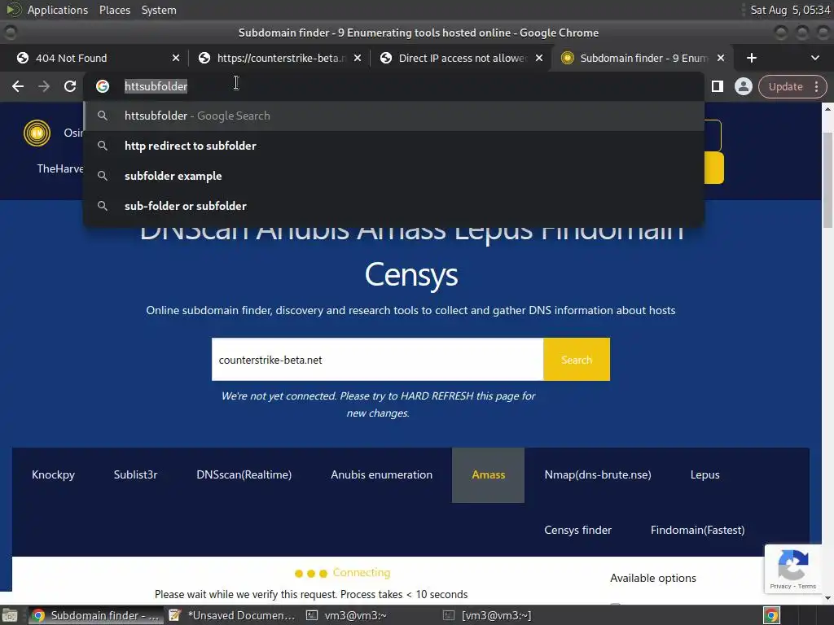Select the Sublist3r tool tab

click(136, 474)
